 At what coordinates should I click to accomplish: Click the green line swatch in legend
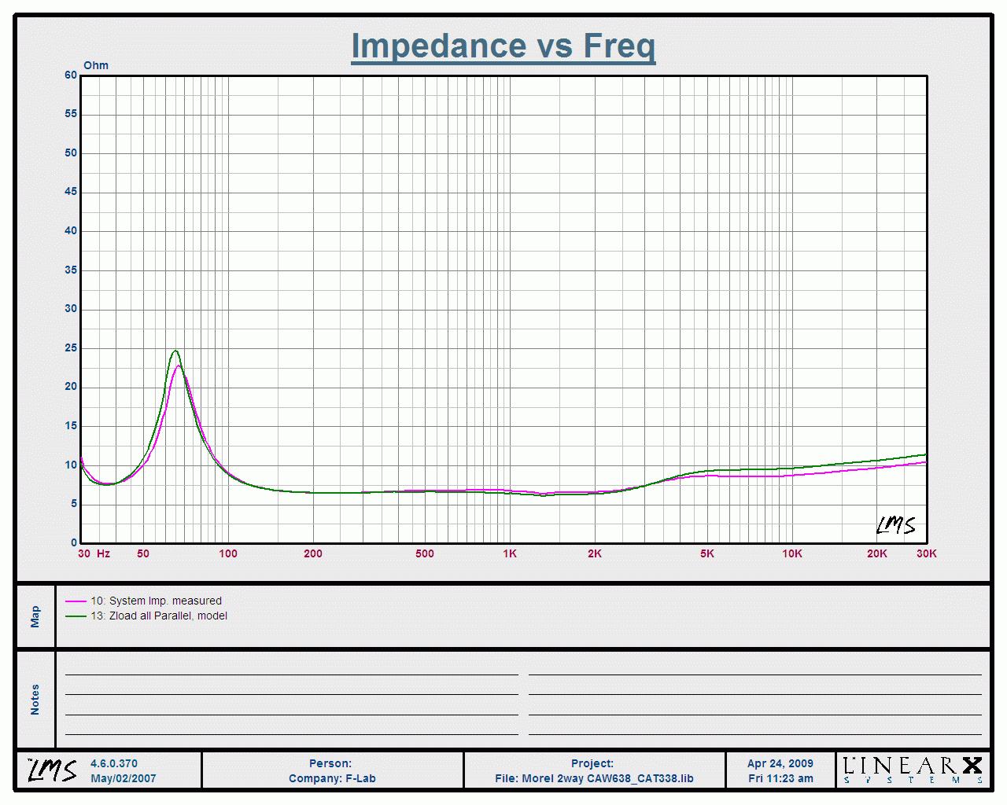(x=76, y=616)
